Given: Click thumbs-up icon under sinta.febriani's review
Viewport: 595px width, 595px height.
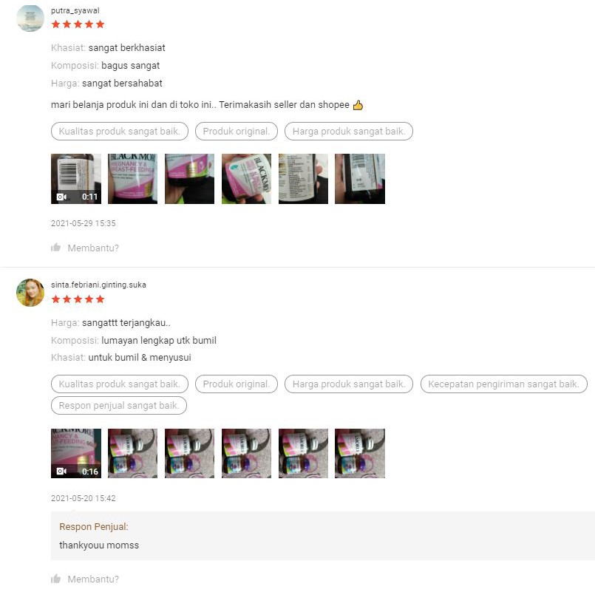Looking at the screenshot, I should pos(55,579).
